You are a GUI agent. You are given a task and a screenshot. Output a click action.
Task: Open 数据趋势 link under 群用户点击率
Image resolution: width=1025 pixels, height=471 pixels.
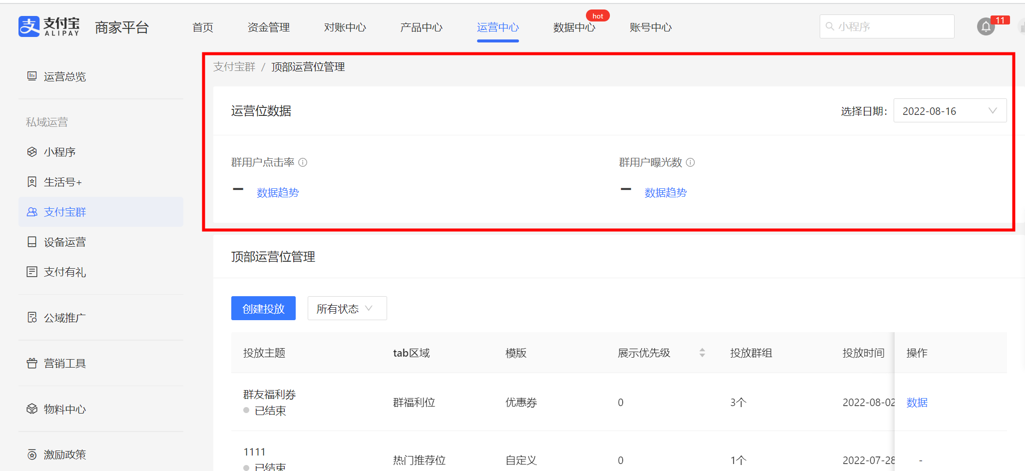tap(278, 193)
